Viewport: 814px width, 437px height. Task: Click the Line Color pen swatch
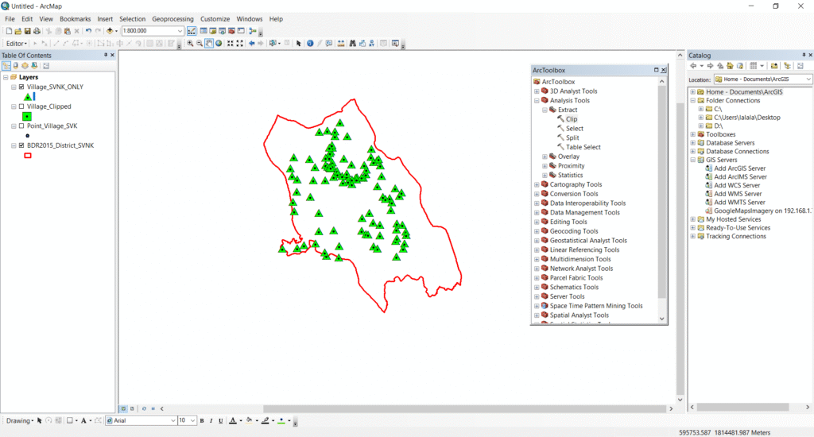coord(266,421)
